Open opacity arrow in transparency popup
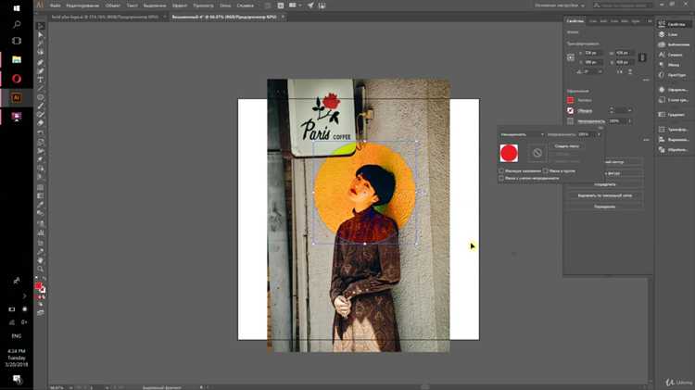The image size is (695, 390). [599, 134]
